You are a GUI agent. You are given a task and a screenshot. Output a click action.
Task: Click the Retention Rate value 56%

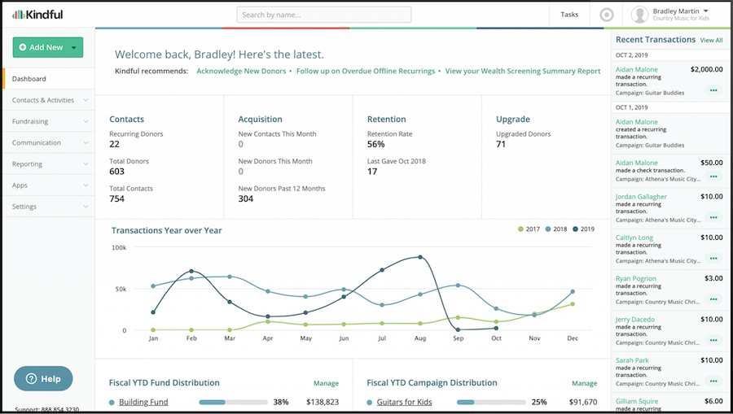pos(375,144)
